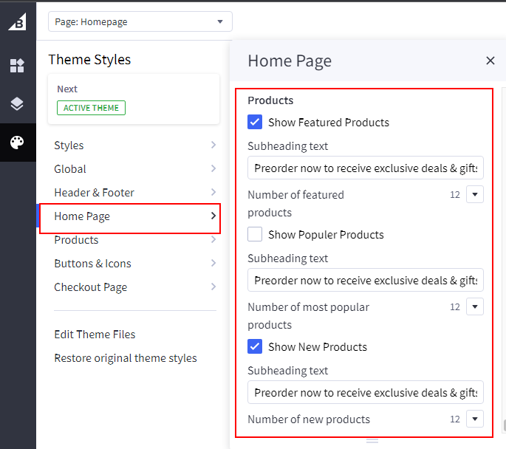Click Restore original theme styles
The width and height of the screenshot is (506, 449).
pyautogui.click(x=125, y=358)
